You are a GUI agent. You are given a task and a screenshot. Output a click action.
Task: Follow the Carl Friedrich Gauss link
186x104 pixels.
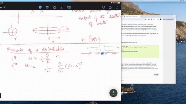(131, 64)
